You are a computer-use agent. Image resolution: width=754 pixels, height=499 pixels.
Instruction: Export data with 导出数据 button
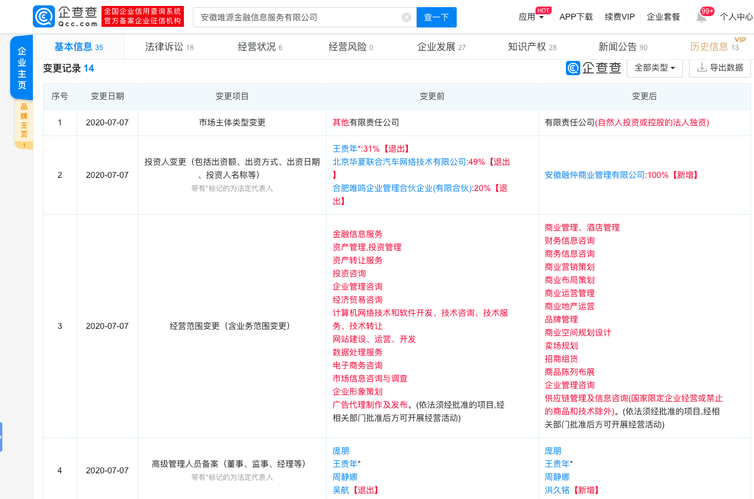pyautogui.click(x=720, y=68)
